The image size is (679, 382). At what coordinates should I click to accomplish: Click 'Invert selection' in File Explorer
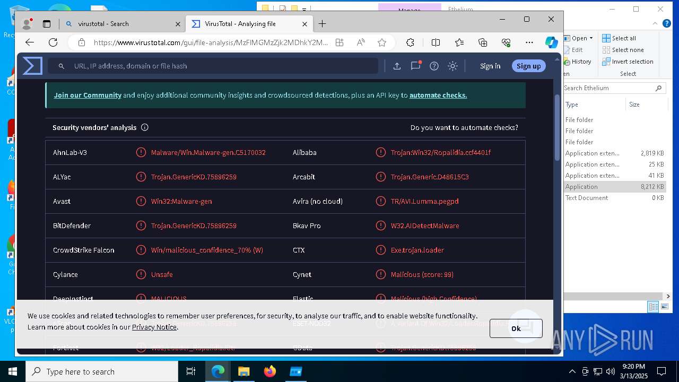[628, 62]
